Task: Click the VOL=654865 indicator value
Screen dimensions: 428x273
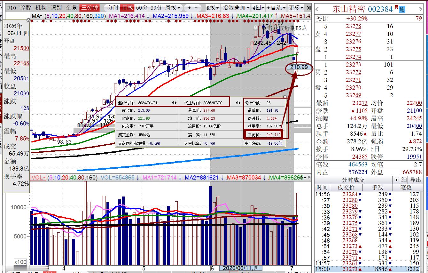Action: click(118, 177)
